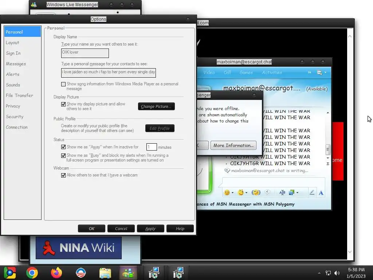Open the Obama logo taskbar app
Viewport: 373px width, 280px height.
pos(81,273)
